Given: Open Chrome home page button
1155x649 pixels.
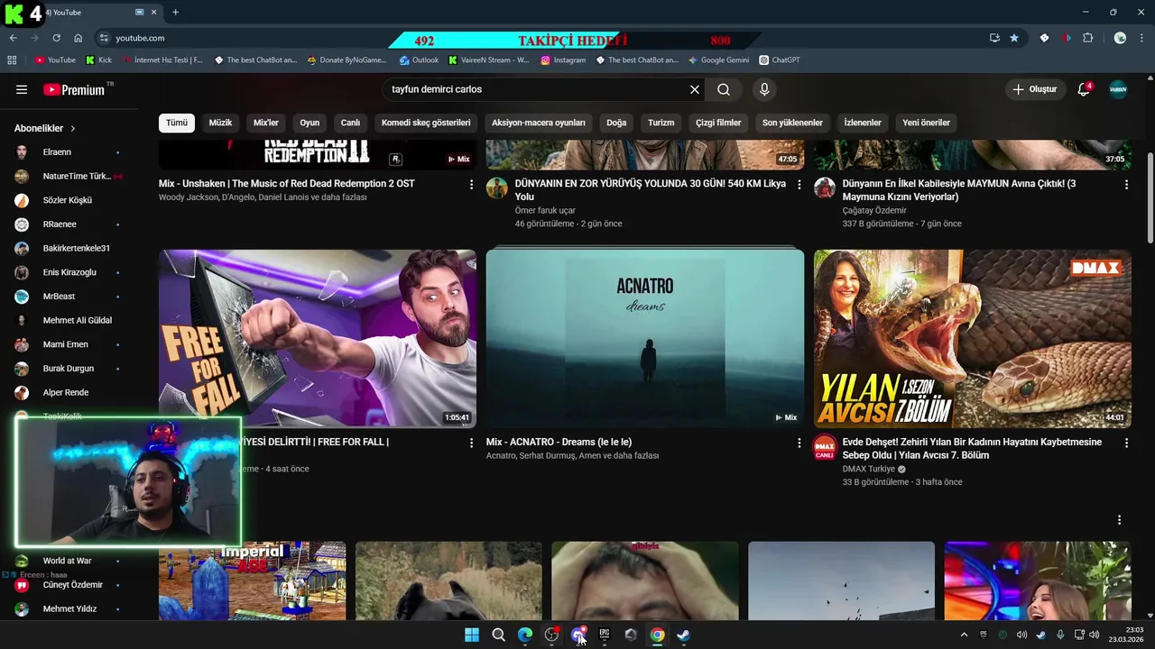Looking at the screenshot, I should point(78,38).
